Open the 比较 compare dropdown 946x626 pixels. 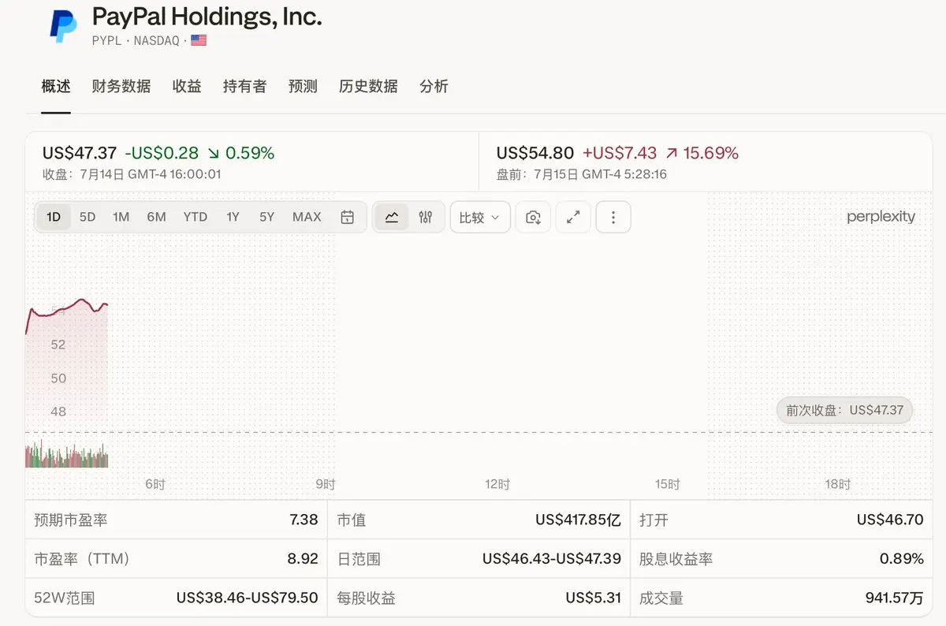coord(480,217)
